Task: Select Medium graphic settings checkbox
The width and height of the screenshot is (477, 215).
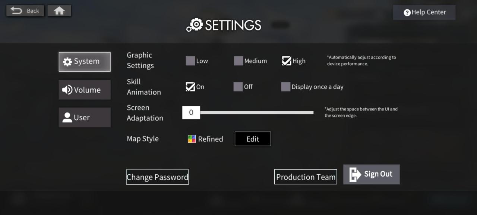Action: 238,61
